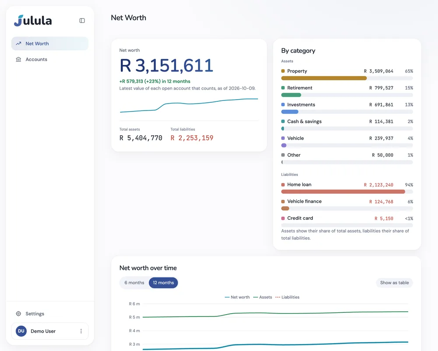Click the Property 65% share label

click(409, 71)
